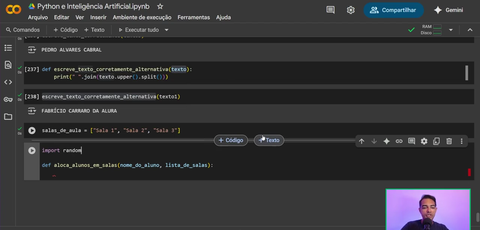Open the notebook comments panel
Screen dimensions: 480x230
[330, 10]
